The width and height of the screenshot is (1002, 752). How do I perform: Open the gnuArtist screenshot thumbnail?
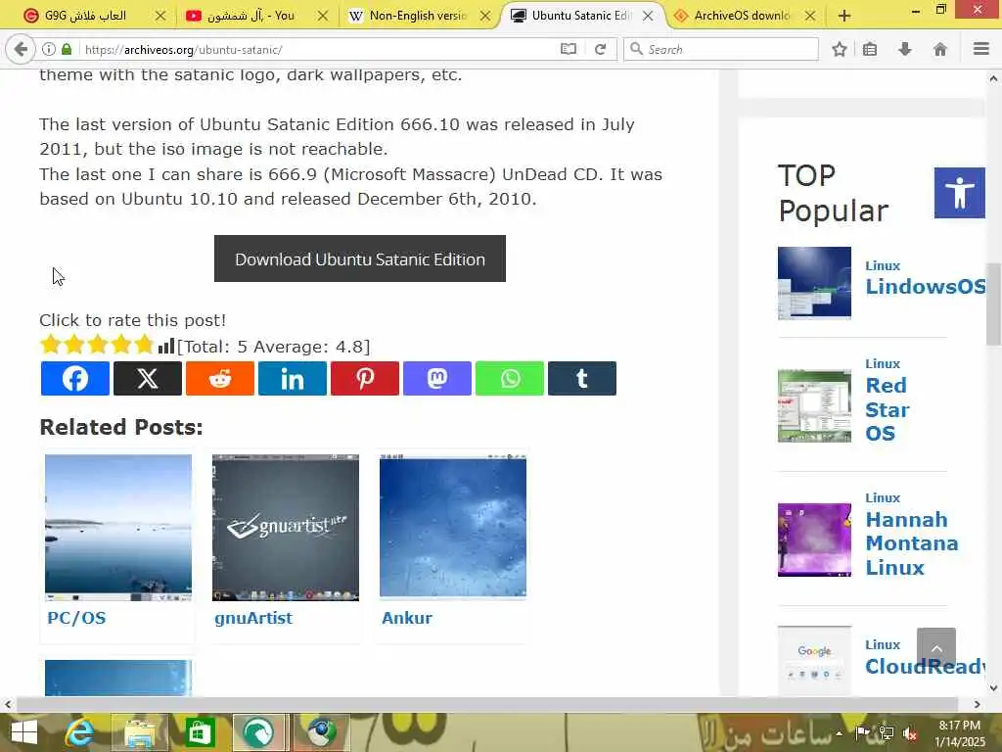click(x=286, y=528)
